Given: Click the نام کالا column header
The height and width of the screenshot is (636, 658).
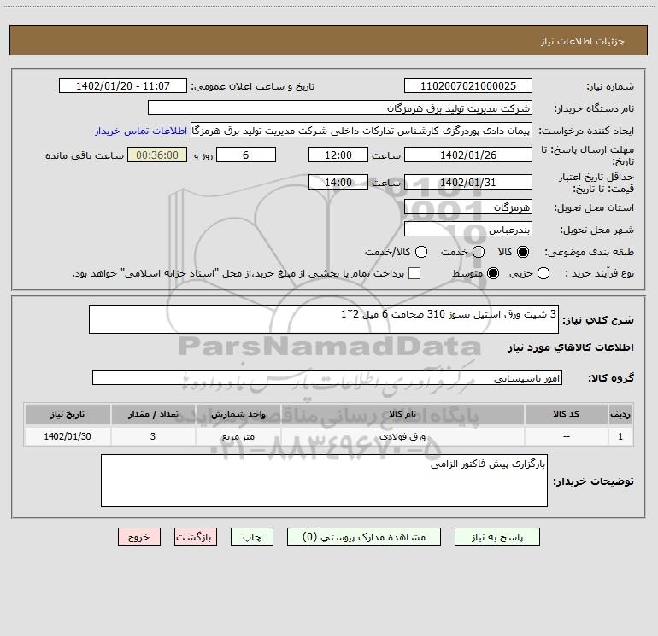Looking at the screenshot, I should pos(402,414).
